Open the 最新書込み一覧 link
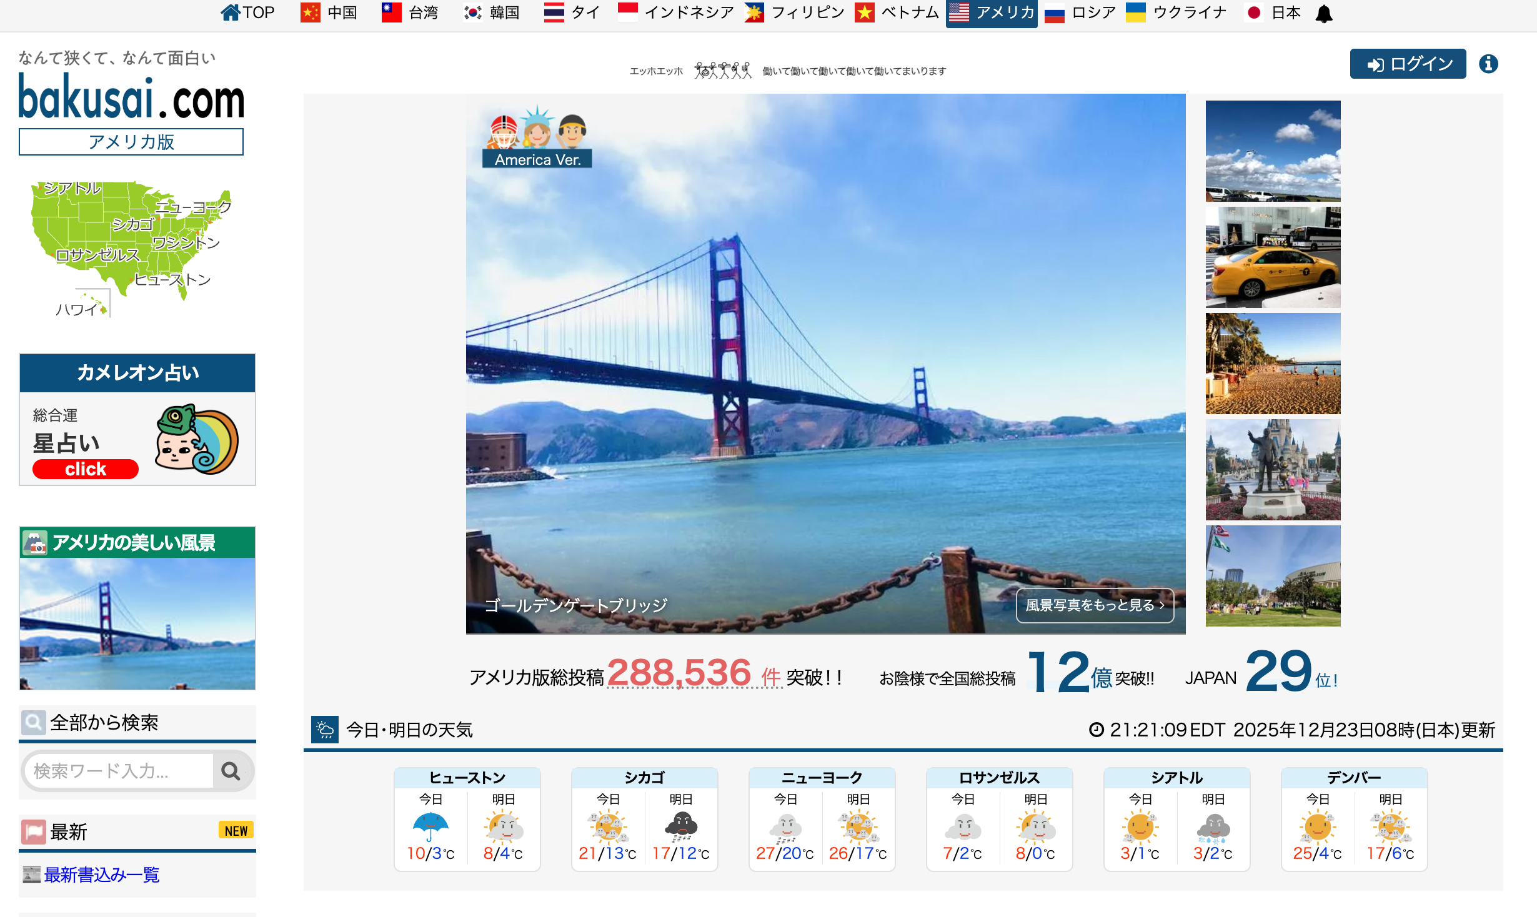This screenshot has height=917, width=1537. pos(102,875)
